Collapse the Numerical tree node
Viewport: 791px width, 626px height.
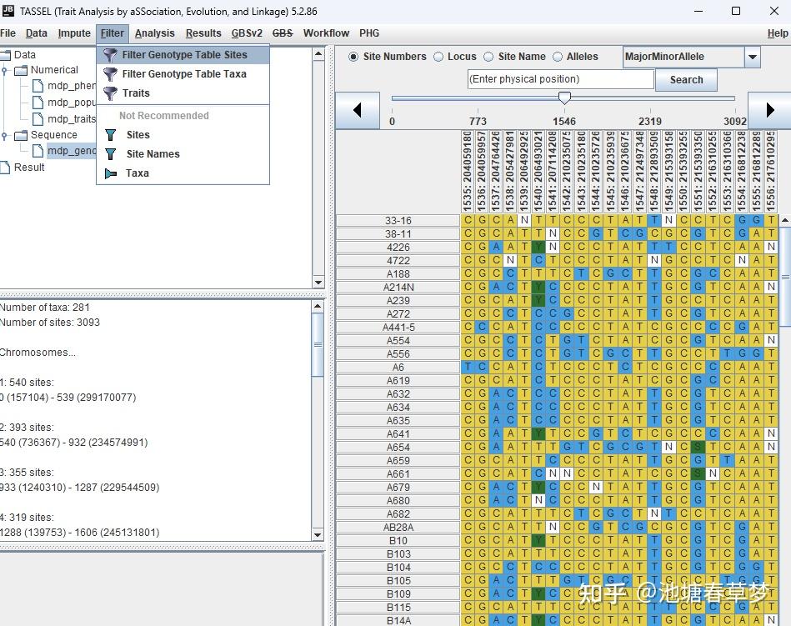[4, 71]
